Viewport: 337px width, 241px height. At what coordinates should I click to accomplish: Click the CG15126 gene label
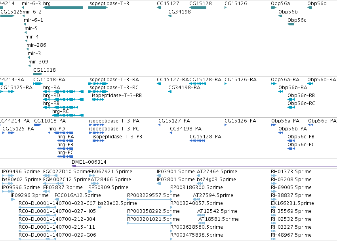[x=236, y=4]
